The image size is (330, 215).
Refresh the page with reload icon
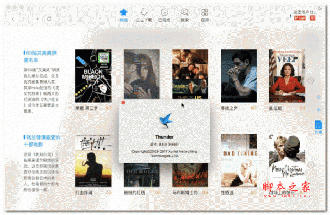coord(50,19)
